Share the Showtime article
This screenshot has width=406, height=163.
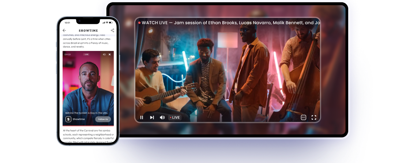click(x=112, y=30)
